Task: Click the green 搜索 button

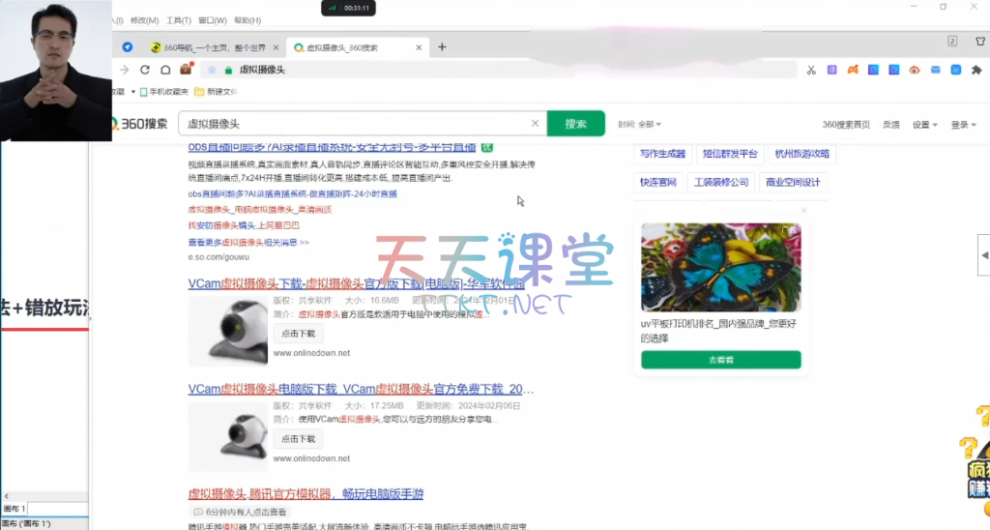Action: coord(576,124)
